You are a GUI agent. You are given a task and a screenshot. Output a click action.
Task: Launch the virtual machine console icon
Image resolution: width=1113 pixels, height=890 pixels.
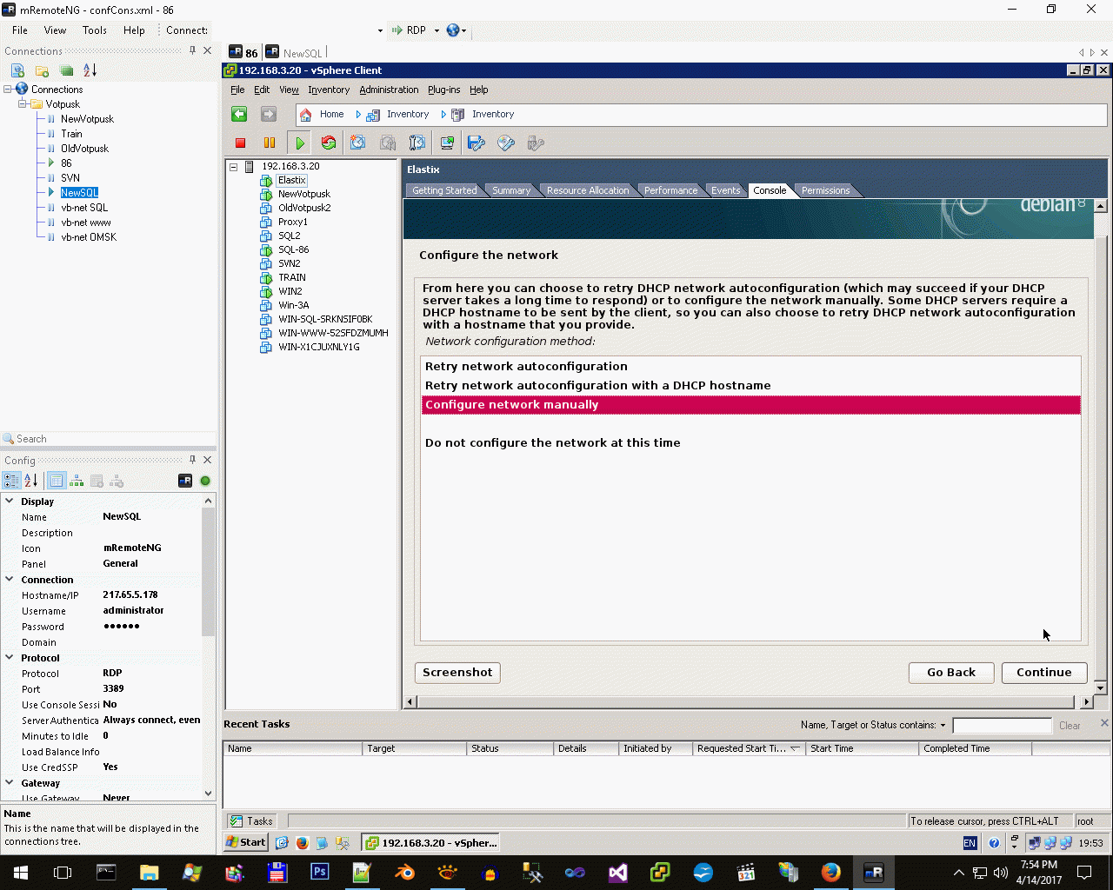447,143
